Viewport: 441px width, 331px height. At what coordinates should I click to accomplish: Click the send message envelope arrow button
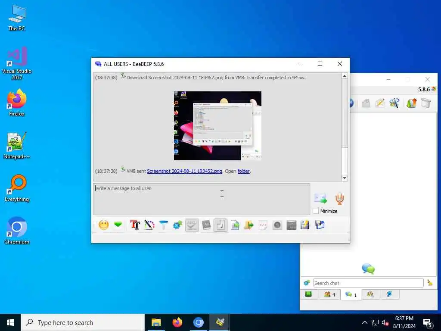click(x=320, y=198)
